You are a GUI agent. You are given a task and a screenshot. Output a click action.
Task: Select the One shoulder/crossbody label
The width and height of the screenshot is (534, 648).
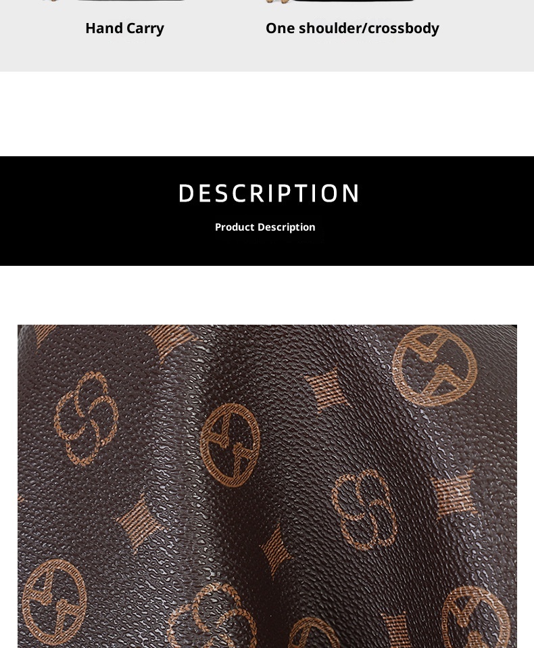[352, 28]
